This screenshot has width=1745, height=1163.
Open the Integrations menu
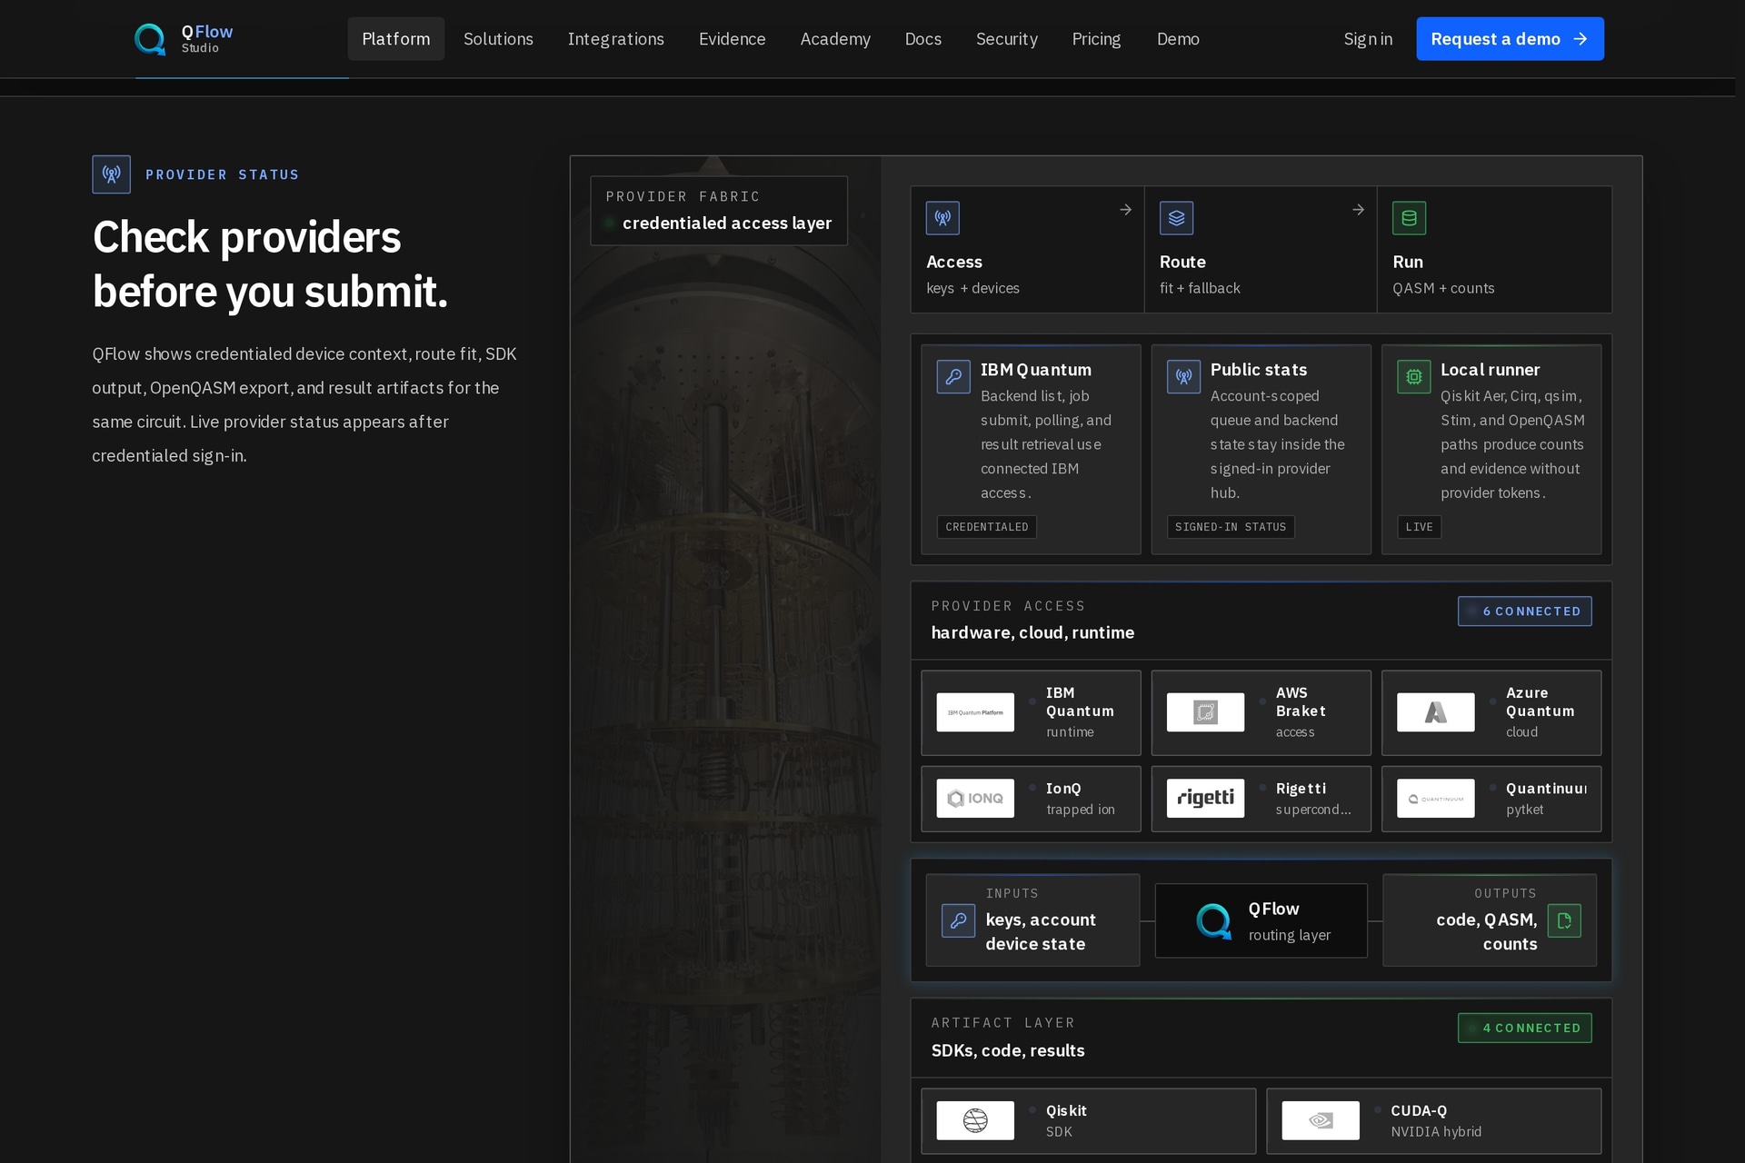(x=615, y=39)
